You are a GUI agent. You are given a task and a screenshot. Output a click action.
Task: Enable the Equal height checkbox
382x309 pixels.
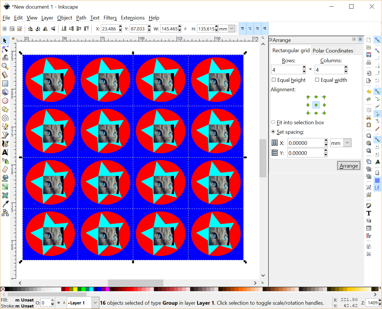point(273,80)
